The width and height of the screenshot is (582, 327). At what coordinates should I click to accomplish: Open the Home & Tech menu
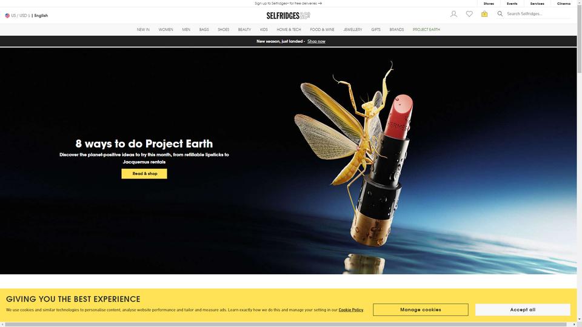tap(289, 30)
